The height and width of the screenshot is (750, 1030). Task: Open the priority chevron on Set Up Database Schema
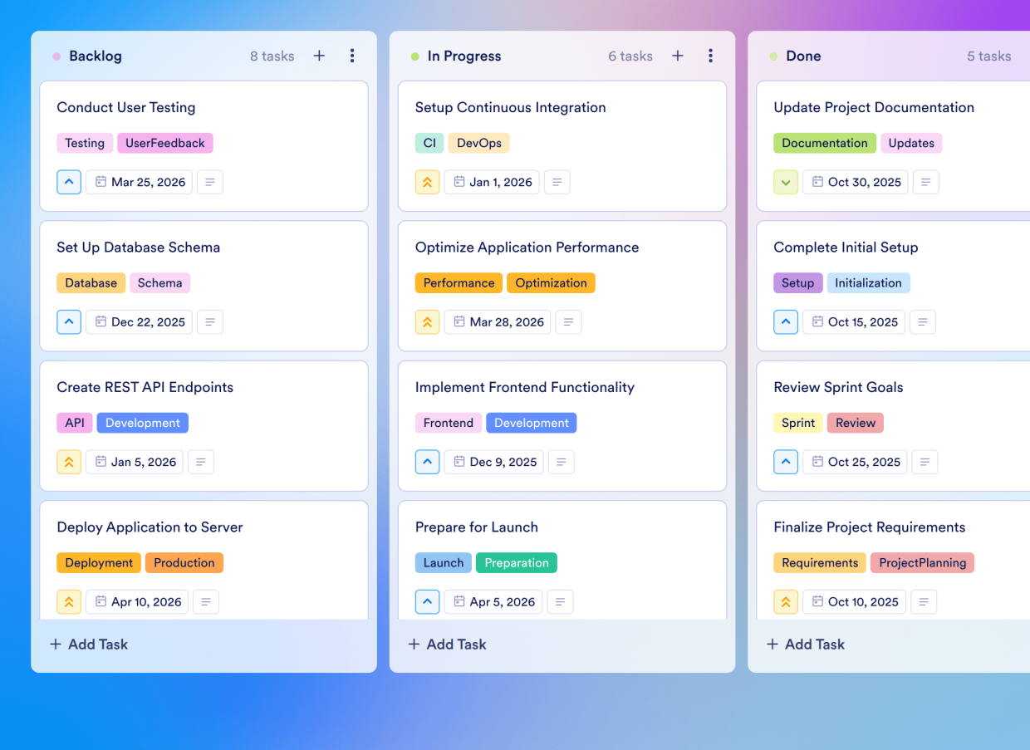[x=69, y=321]
